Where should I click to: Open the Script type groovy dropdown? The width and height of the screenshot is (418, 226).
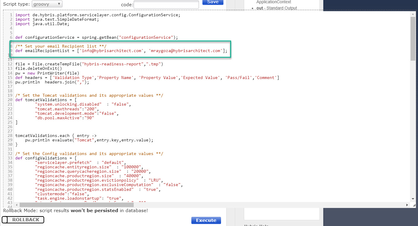click(x=47, y=4)
